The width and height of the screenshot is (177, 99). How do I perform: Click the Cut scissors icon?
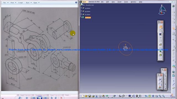(97, 96)
